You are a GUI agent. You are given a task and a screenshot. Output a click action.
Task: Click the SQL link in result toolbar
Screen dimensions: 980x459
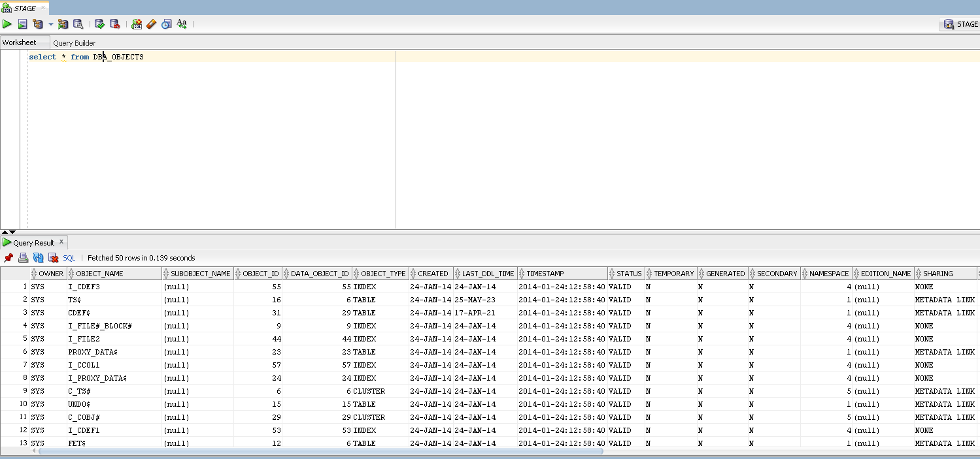point(69,258)
